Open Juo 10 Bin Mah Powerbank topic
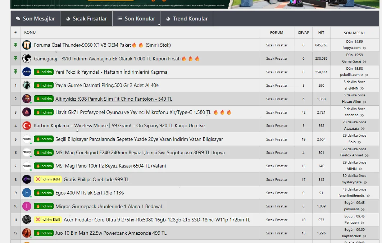Image resolution: width=382 pixels, height=243 pixels. tap(111, 233)
